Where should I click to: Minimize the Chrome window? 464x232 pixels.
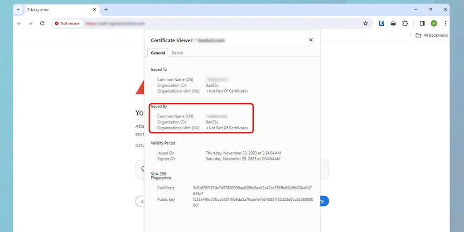coord(416,10)
